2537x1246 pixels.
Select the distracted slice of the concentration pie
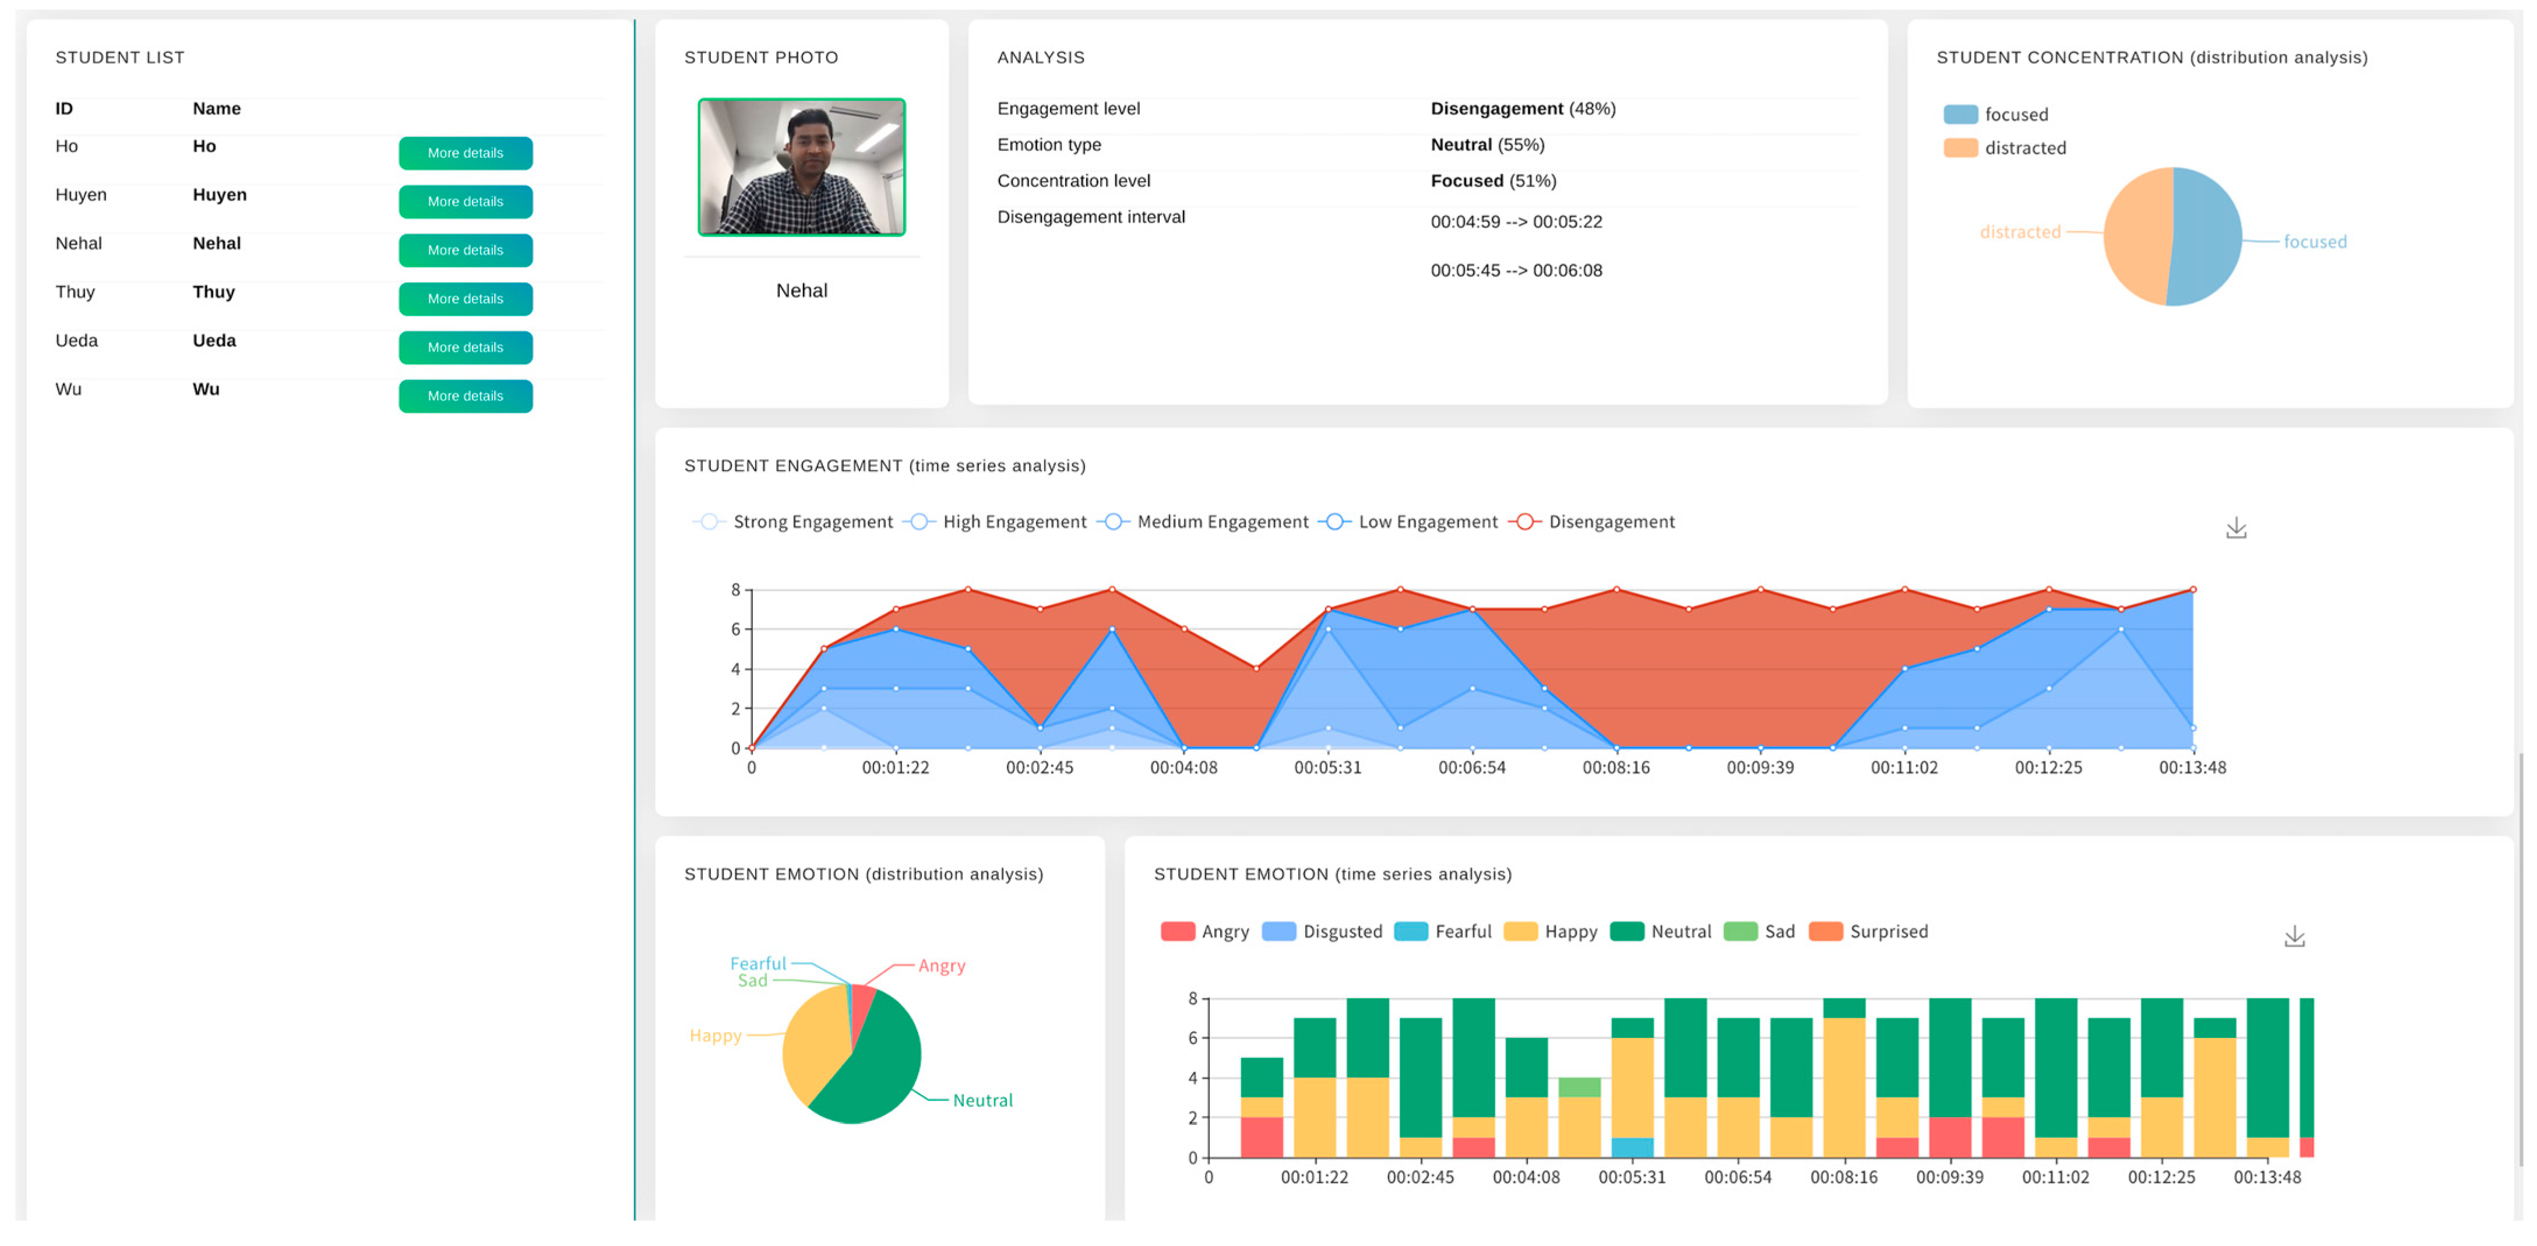pos(2135,237)
